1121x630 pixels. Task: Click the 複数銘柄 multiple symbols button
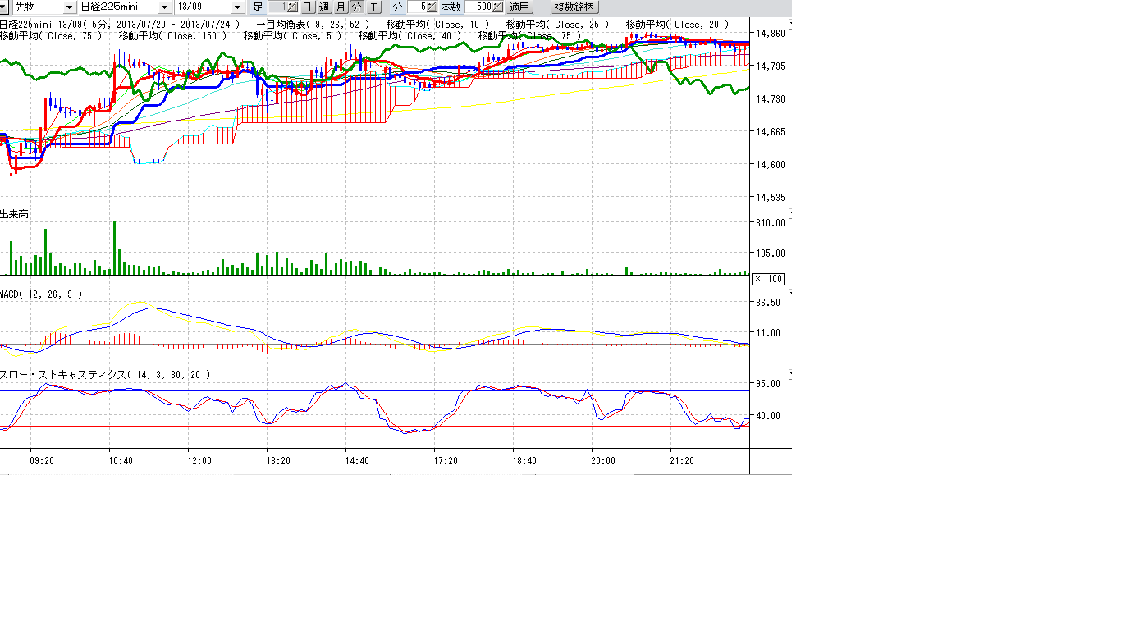574,7
